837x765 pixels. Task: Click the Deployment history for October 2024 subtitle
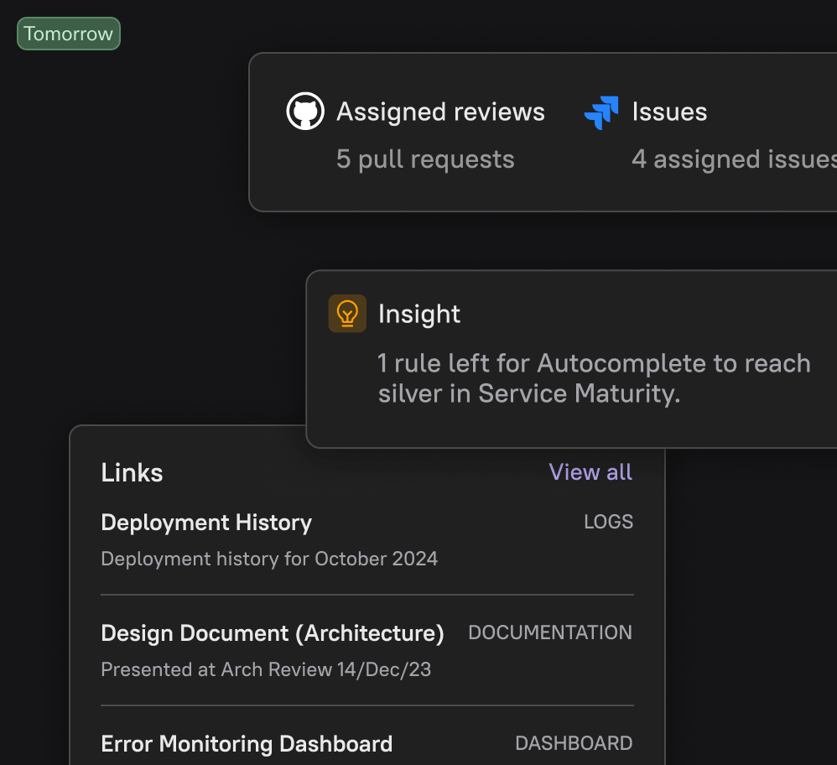click(x=269, y=559)
